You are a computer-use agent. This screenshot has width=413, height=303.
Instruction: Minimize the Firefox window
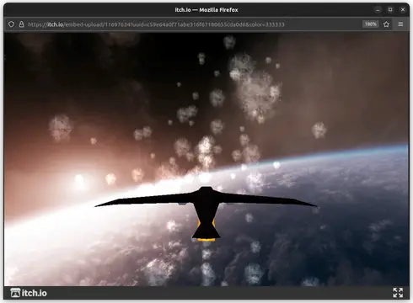click(x=378, y=10)
